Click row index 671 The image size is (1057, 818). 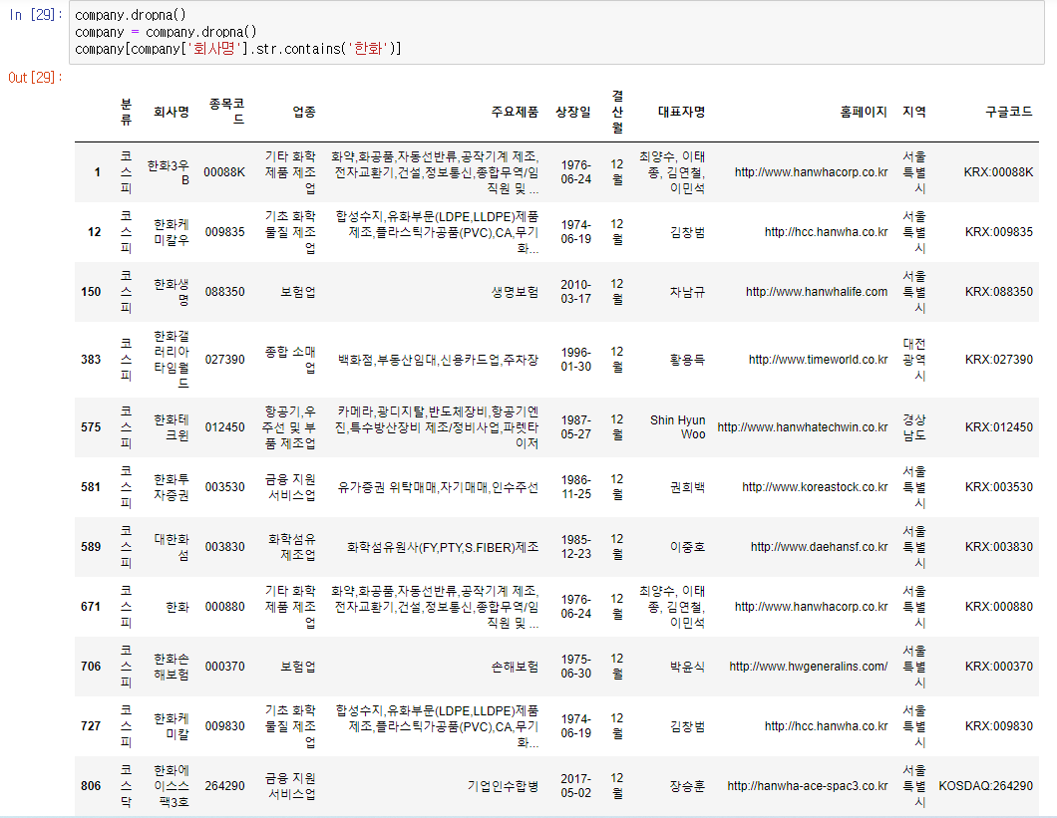(91, 607)
